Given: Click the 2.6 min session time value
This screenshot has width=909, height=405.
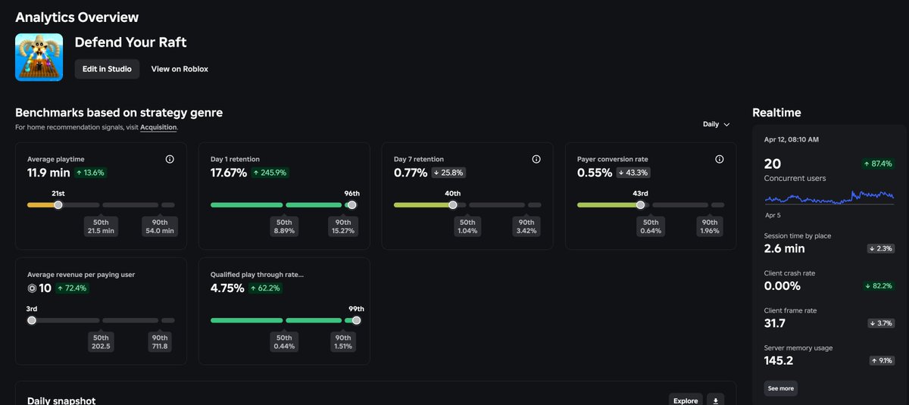Looking at the screenshot, I should pos(785,248).
